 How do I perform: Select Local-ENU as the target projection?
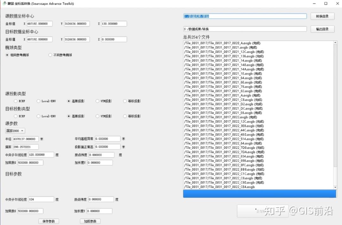point(38,116)
